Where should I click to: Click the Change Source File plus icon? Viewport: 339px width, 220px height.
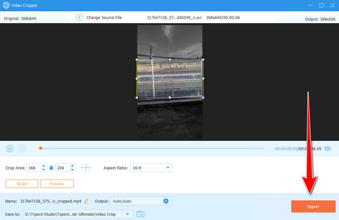coord(79,18)
